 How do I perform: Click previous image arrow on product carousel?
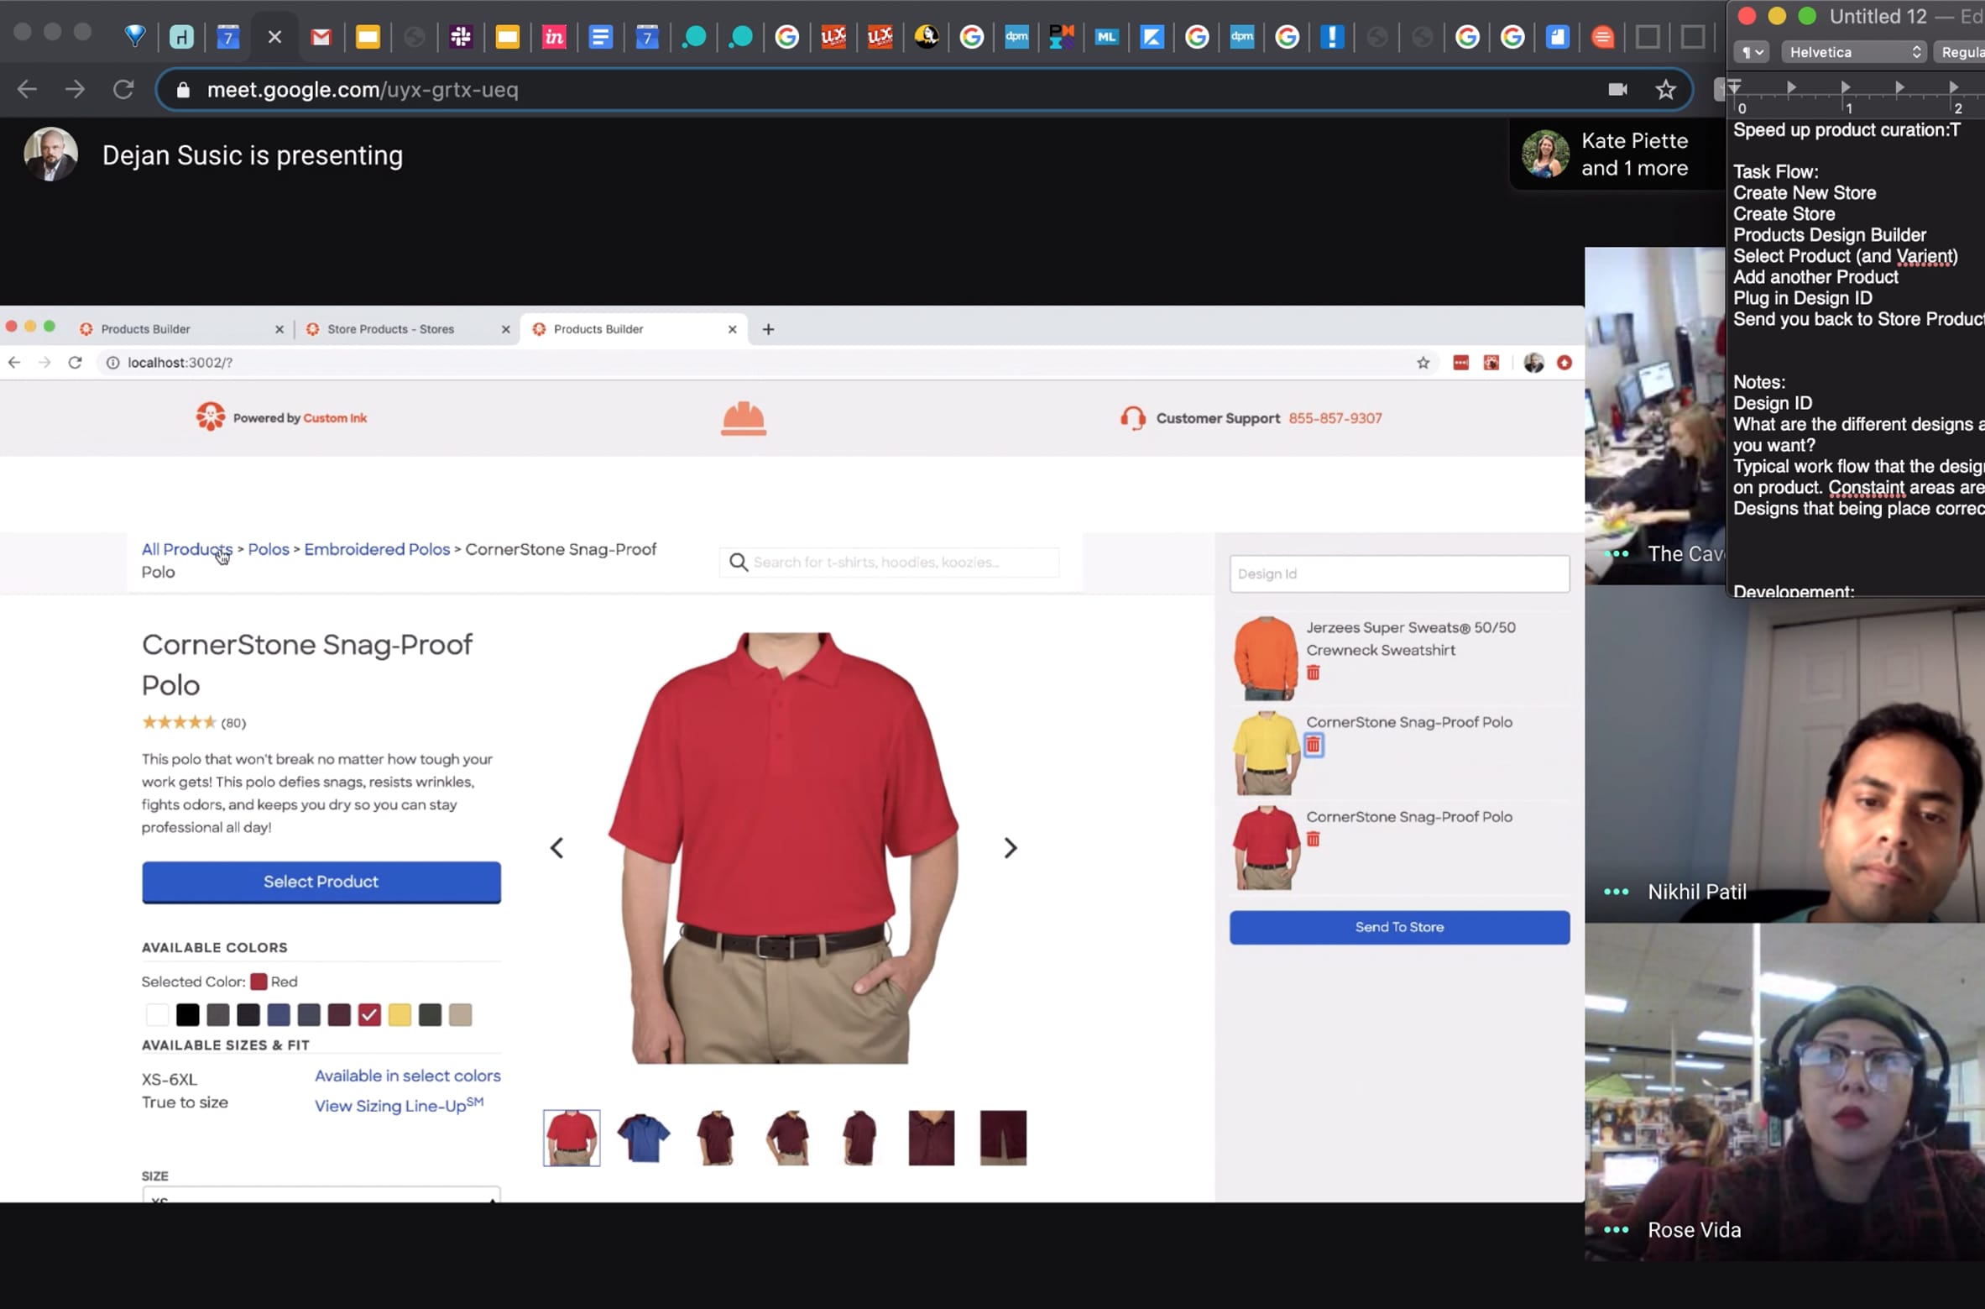click(556, 847)
